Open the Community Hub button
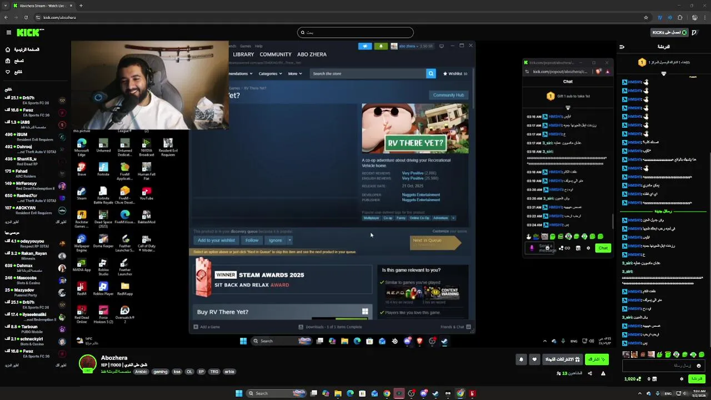The image size is (711, 400). [x=448, y=95]
